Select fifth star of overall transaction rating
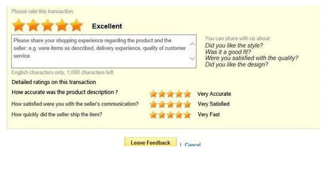This screenshot has width=325, height=173. point(76,25)
